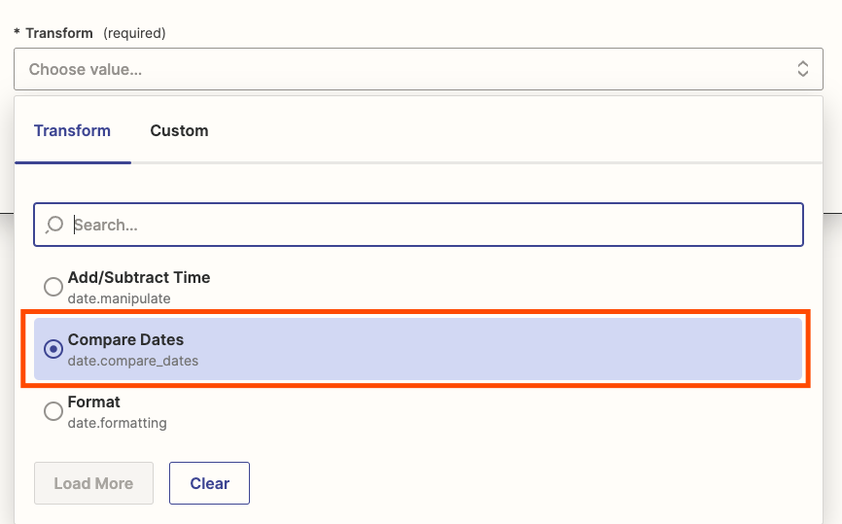This screenshot has width=842, height=524.
Task: Click the date.formatting subtitle text
Action: (118, 423)
